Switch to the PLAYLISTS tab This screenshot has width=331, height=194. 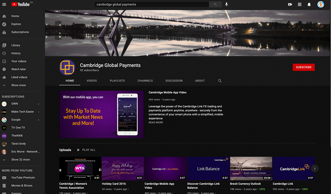pyautogui.click(x=117, y=81)
